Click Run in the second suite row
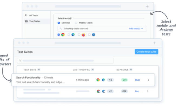Image resolution: width=176 pixels, height=108 pixels. [137, 91]
